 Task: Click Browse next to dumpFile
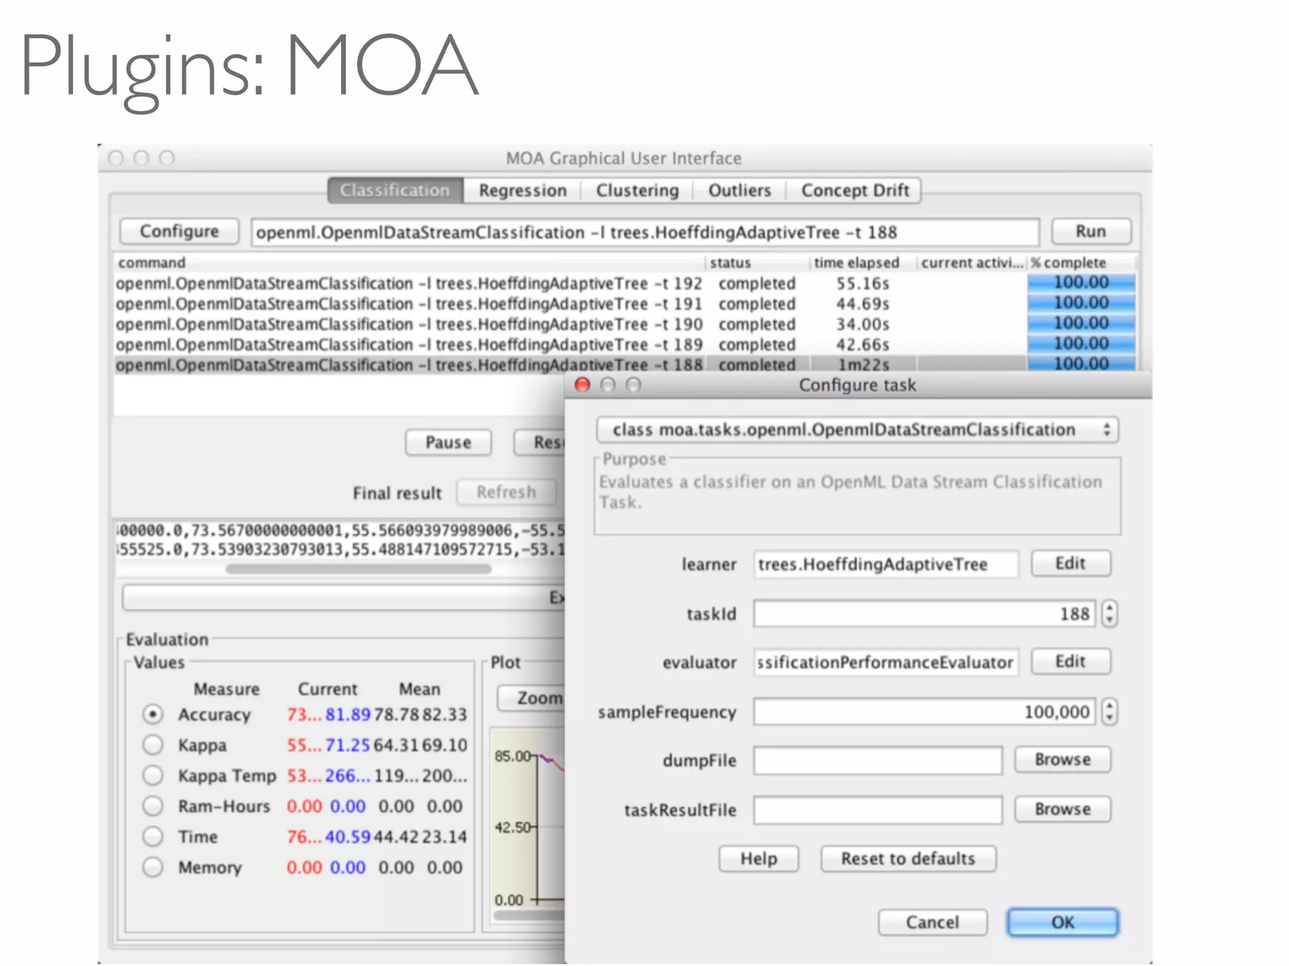point(1063,760)
